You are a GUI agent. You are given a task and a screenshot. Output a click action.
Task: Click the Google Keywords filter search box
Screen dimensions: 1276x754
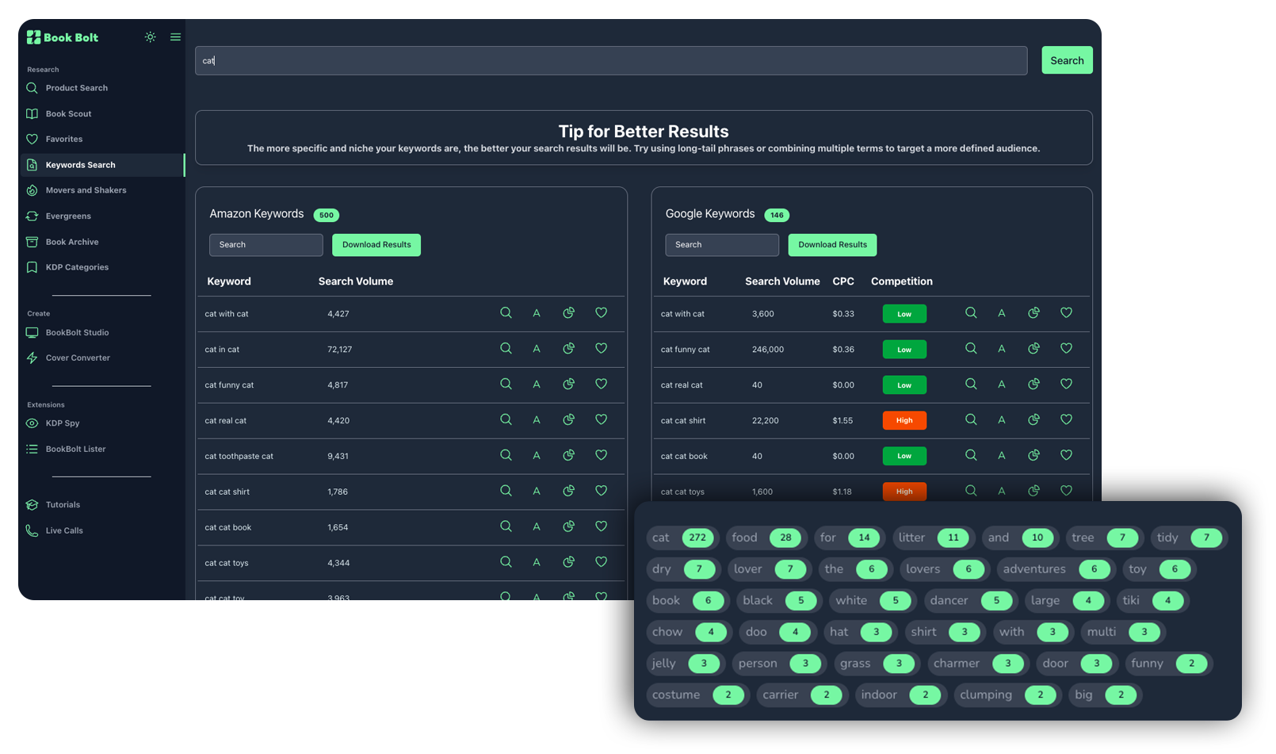[x=721, y=245]
